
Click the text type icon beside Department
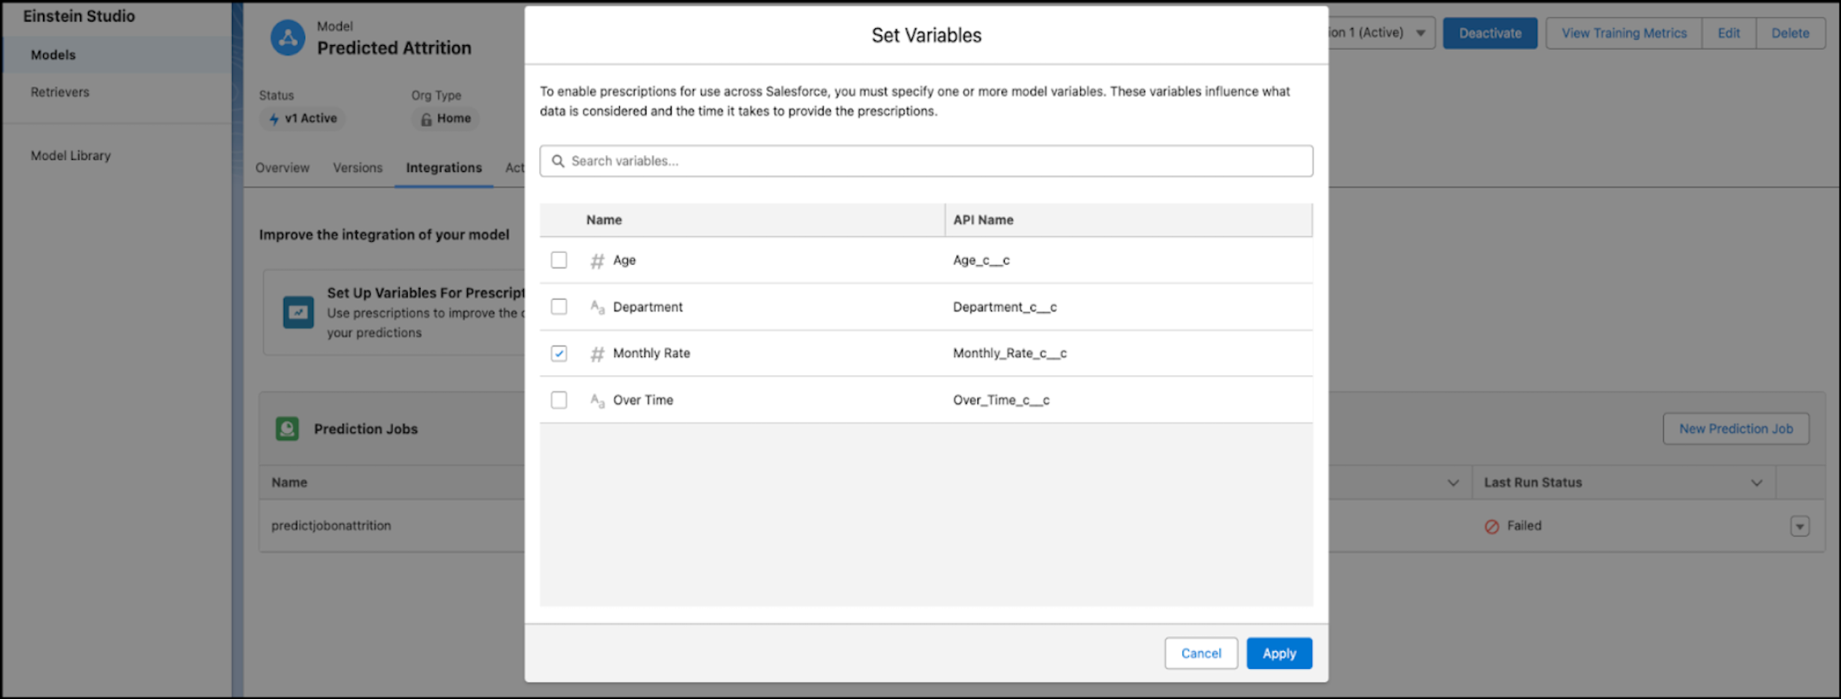597,307
